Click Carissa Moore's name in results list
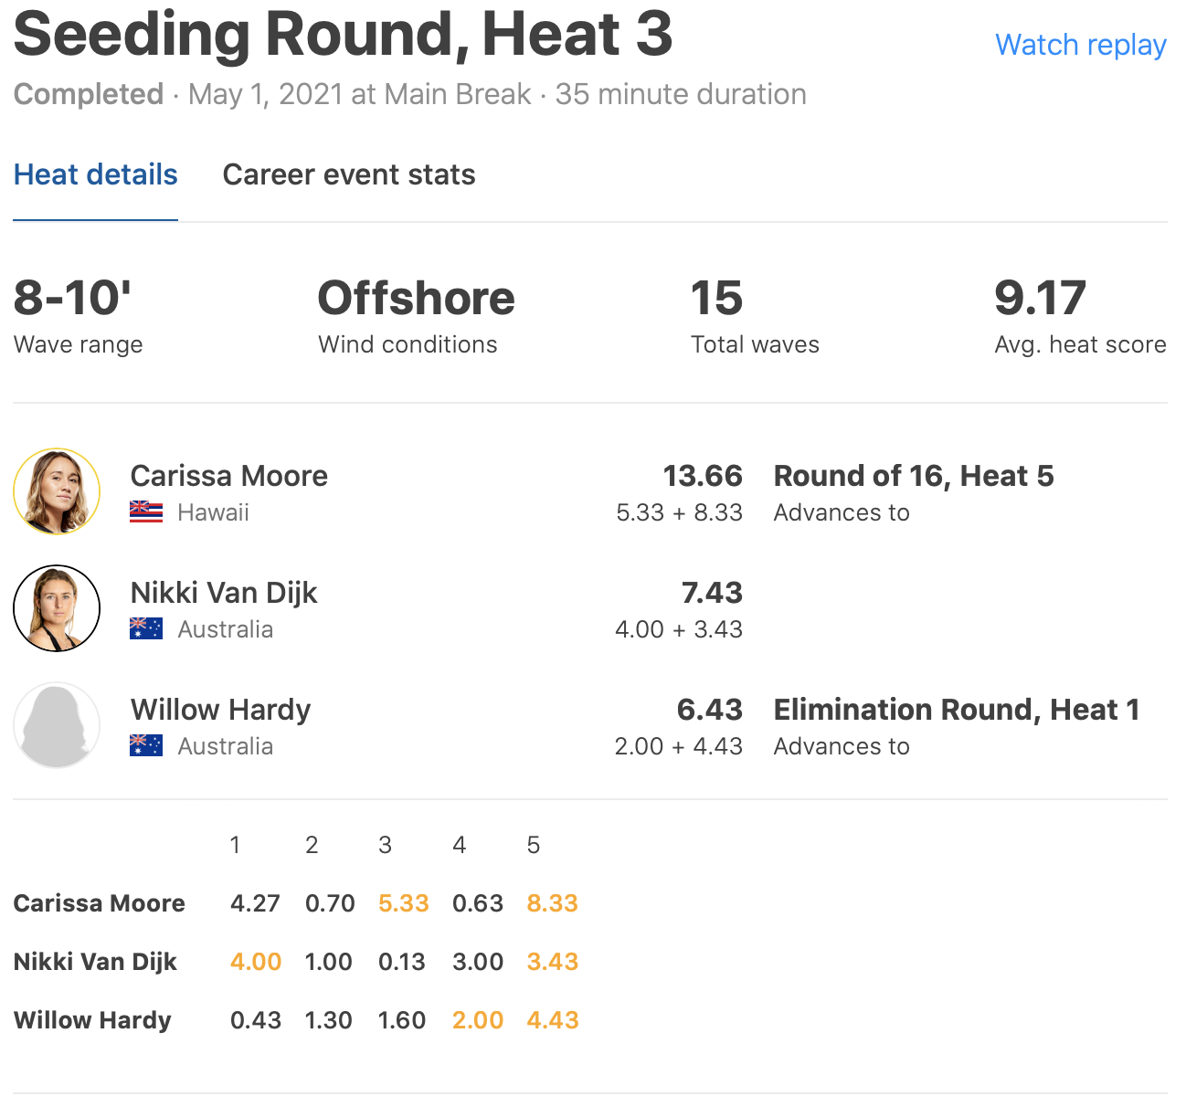The height and width of the screenshot is (1107, 1186). pyautogui.click(x=229, y=476)
